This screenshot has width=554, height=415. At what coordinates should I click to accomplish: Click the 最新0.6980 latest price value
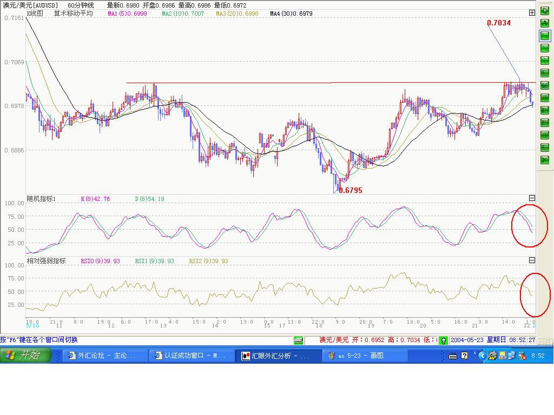pos(123,5)
